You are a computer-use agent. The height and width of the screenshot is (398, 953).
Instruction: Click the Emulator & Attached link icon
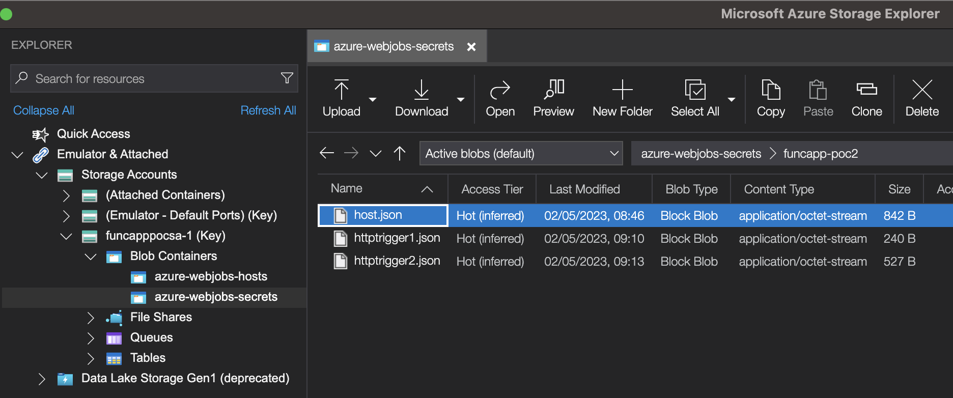click(41, 155)
